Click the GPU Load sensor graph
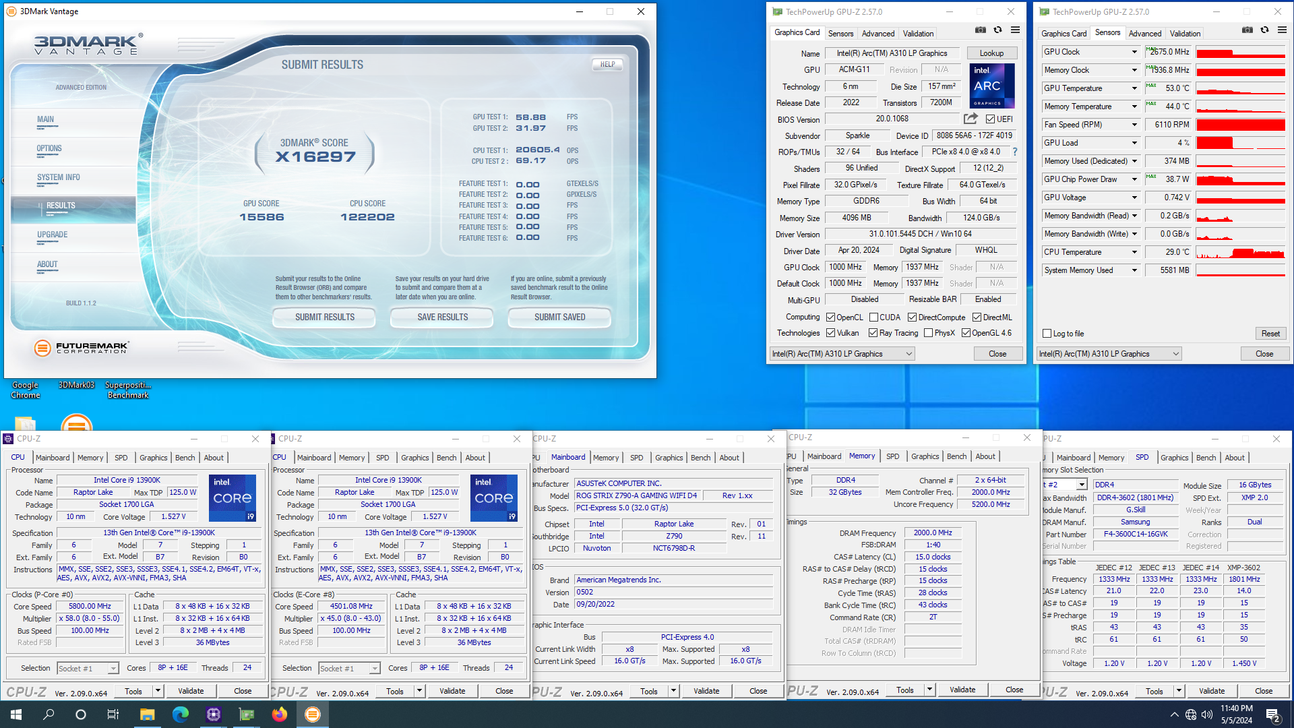 point(1241,143)
